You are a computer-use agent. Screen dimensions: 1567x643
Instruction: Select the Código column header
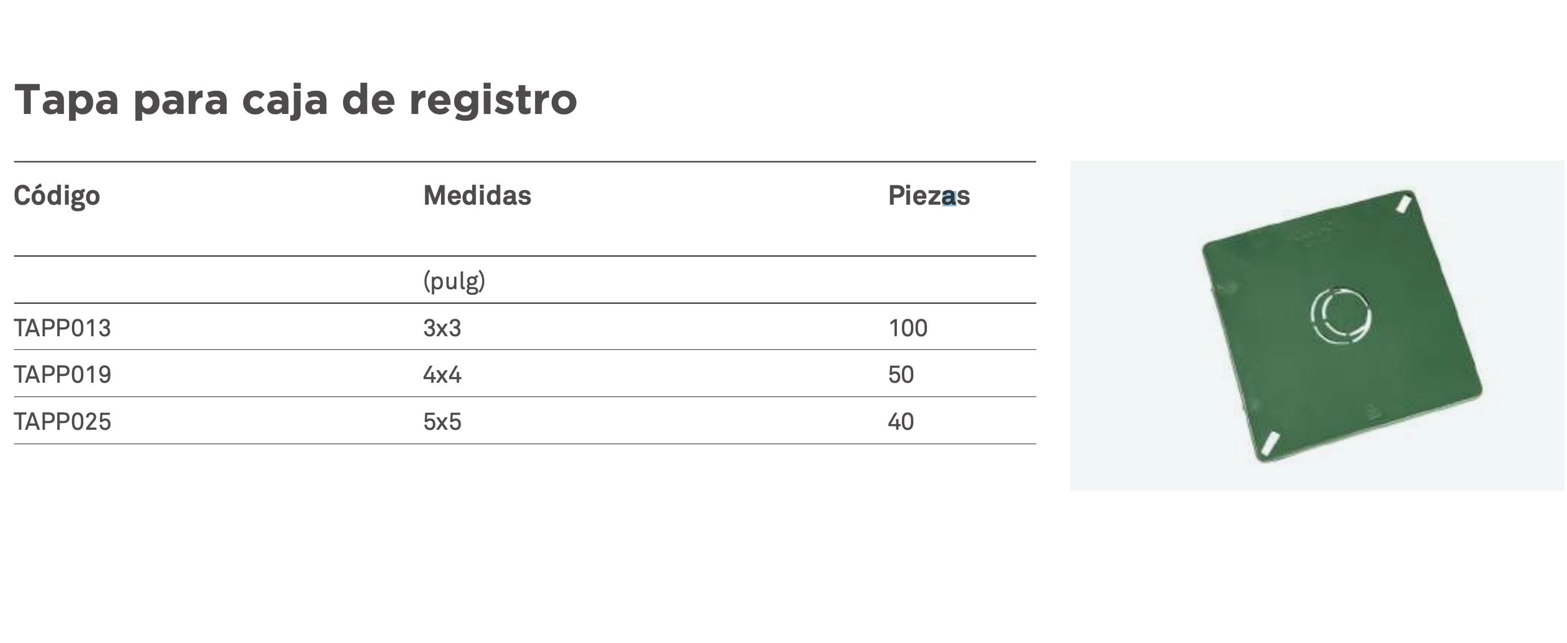click(57, 196)
